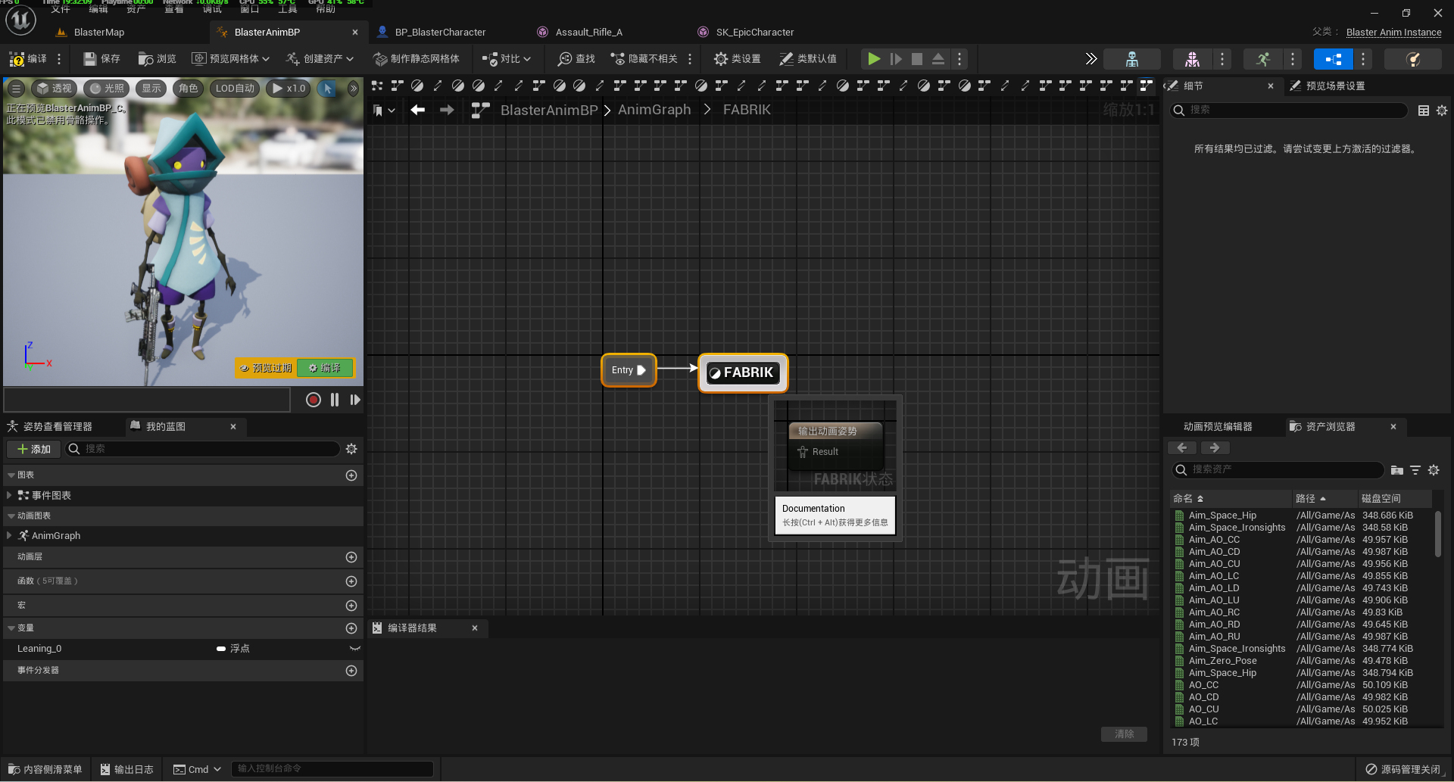Screen dimensions: 1454x782
Task: Expand the AnimGraph tree item
Action: point(9,535)
